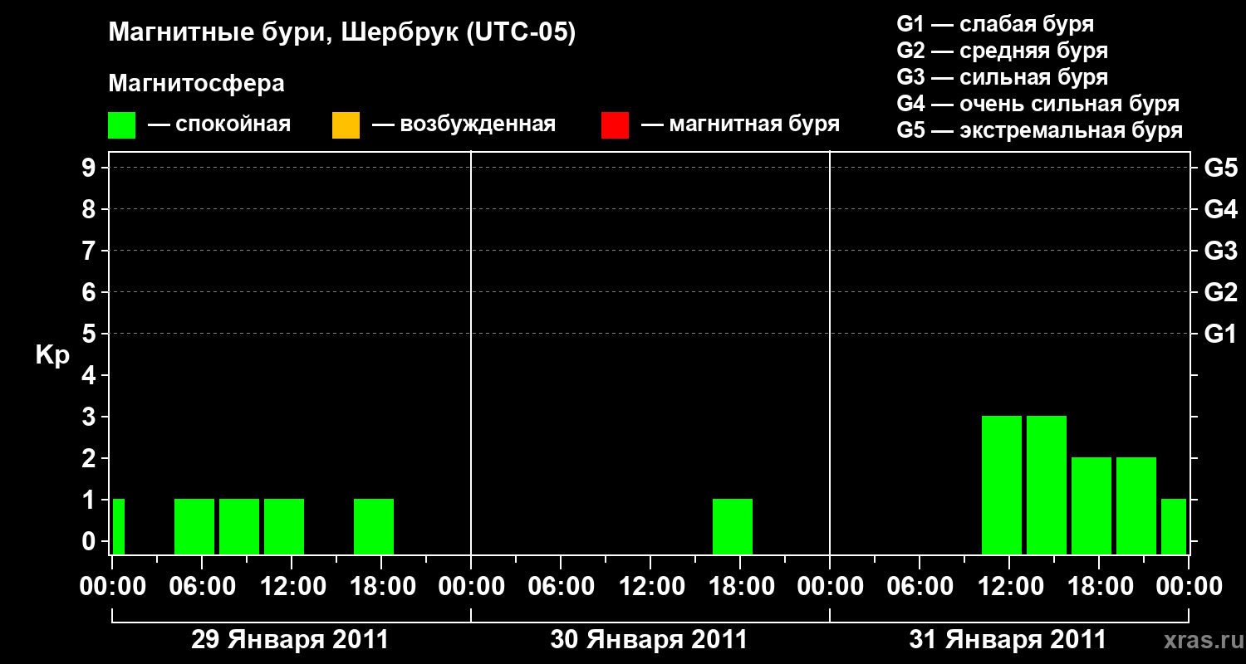Viewport: 1246px width, 664px height.
Task: Click 'G1 — слабая буря' legend line
Action: pyautogui.click(x=995, y=24)
